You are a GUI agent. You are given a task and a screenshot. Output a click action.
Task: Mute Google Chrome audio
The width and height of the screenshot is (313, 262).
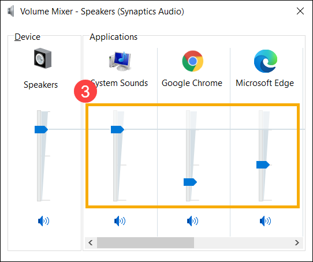193,221
